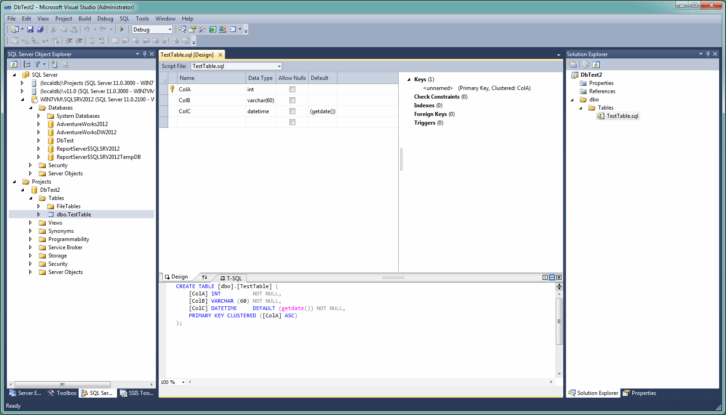
Task: Start debugging with the green play icon
Action: click(122, 29)
